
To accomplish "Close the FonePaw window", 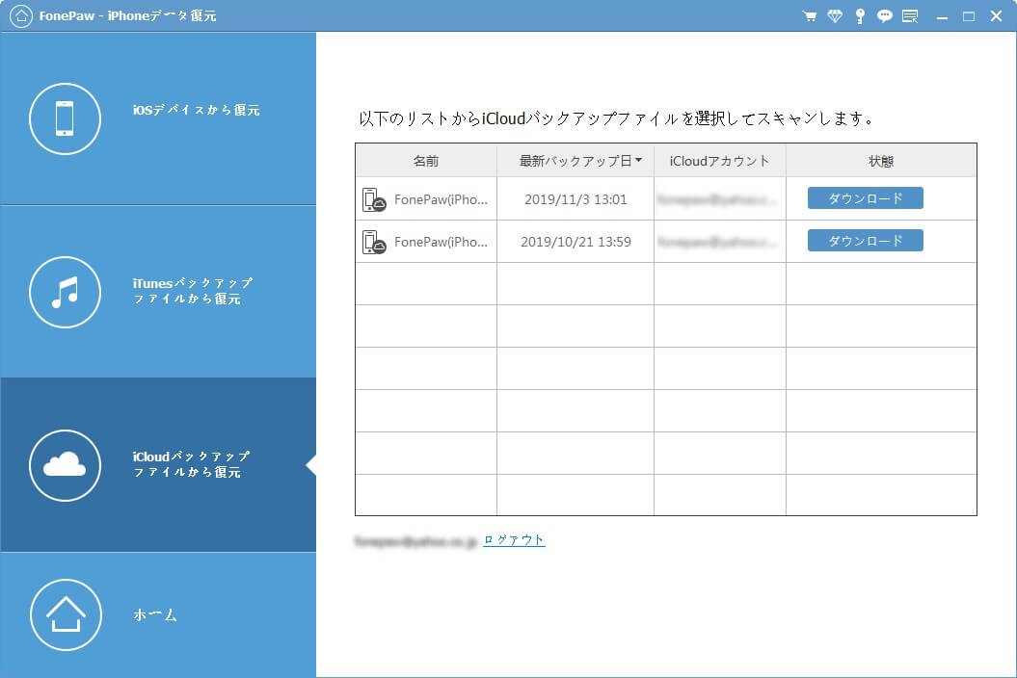I will tap(996, 16).
